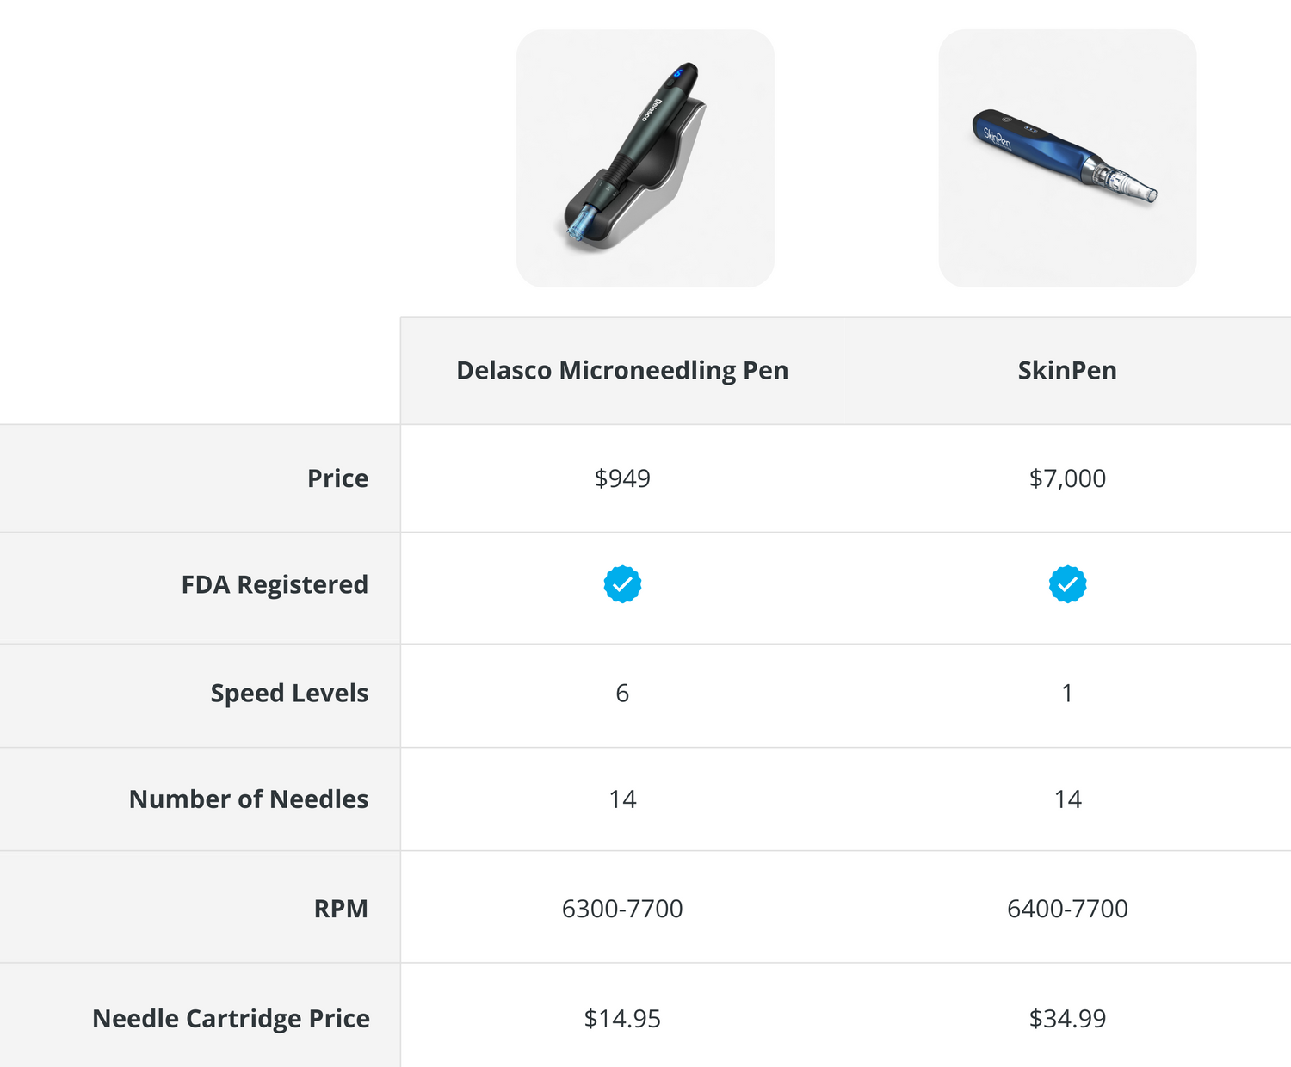Select the Delasco Microneedling Pen column header

[x=622, y=370]
